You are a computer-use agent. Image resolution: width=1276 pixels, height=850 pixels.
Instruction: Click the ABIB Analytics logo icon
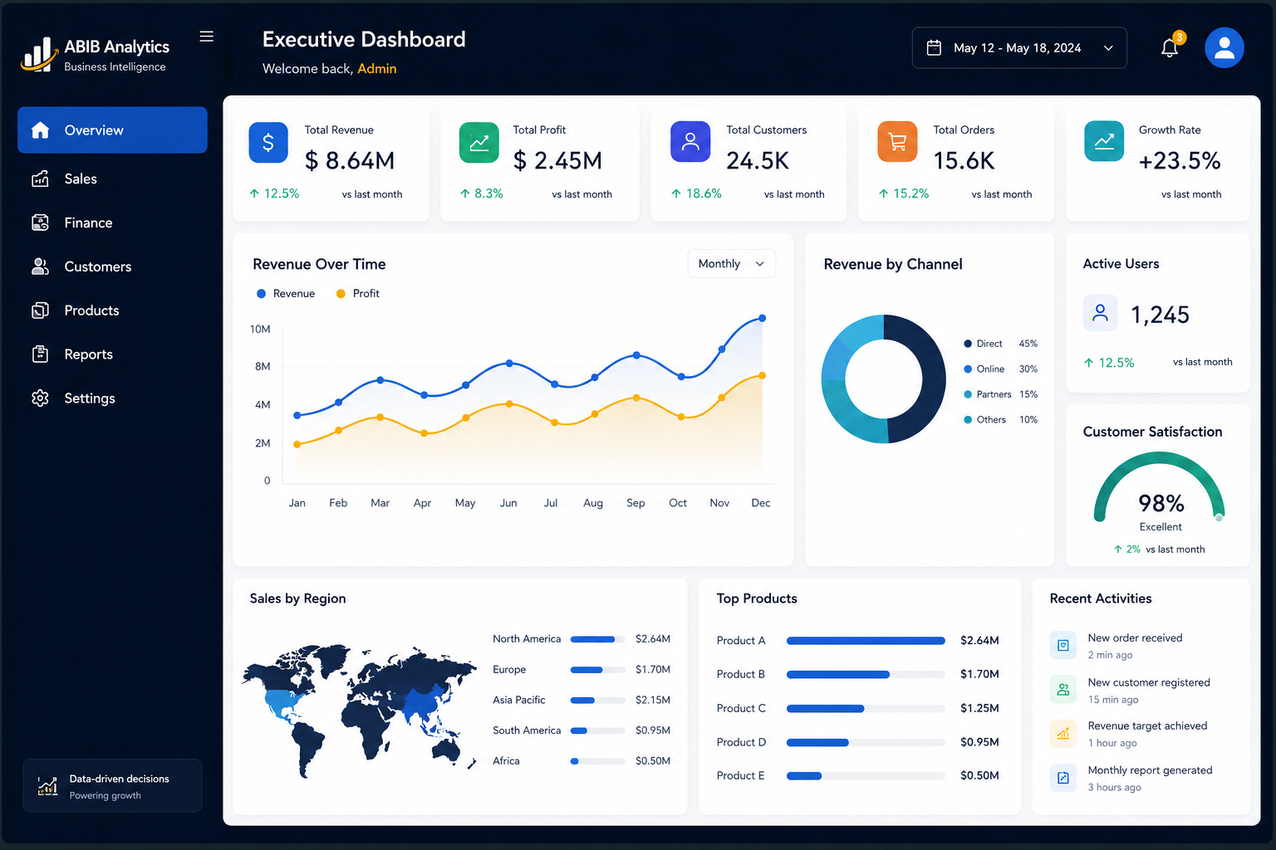pyautogui.click(x=38, y=54)
